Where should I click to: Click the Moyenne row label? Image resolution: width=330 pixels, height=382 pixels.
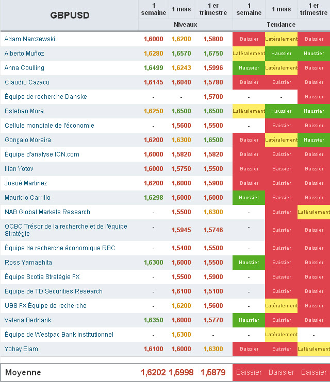coord(23,372)
